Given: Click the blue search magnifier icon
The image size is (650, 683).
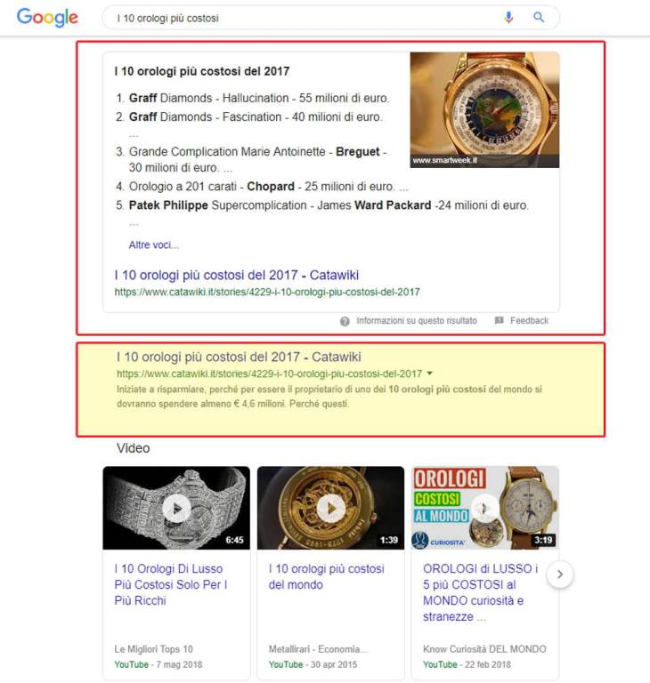Looking at the screenshot, I should tap(539, 18).
